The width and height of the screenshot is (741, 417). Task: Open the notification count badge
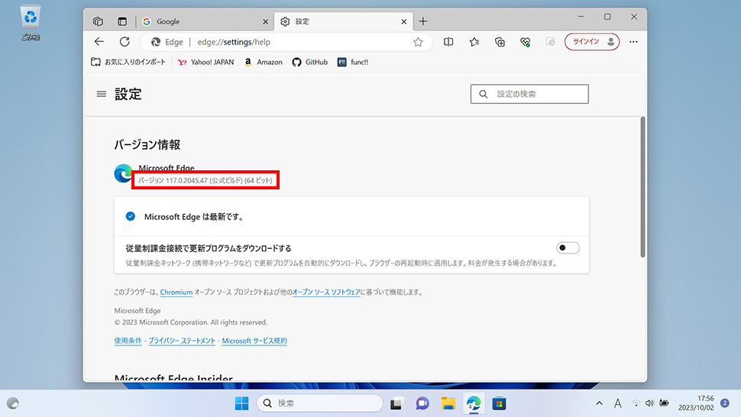pyautogui.click(x=725, y=402)
